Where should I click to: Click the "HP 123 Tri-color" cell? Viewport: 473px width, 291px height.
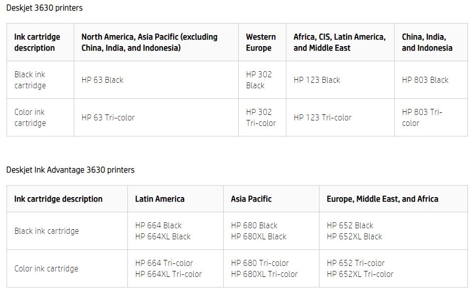click(323, 117)
